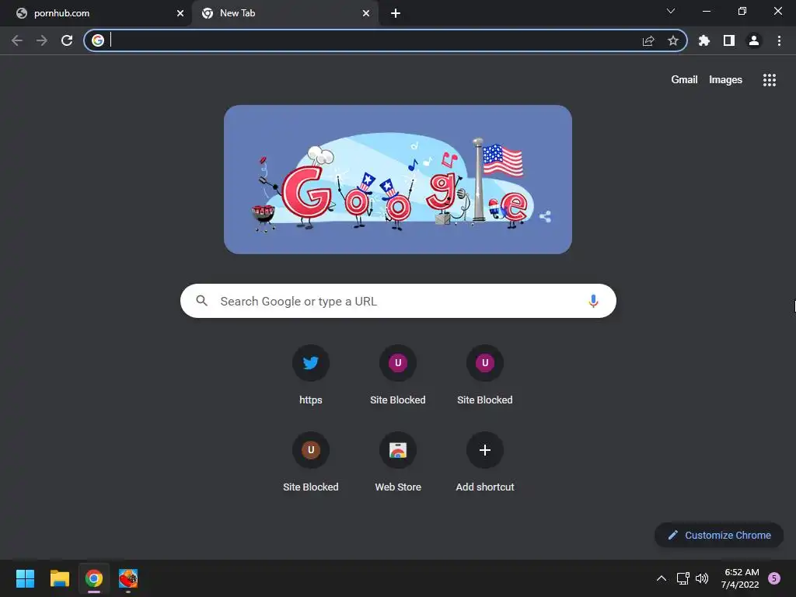Open the tab search dropdown arrow

coord(671,11)
